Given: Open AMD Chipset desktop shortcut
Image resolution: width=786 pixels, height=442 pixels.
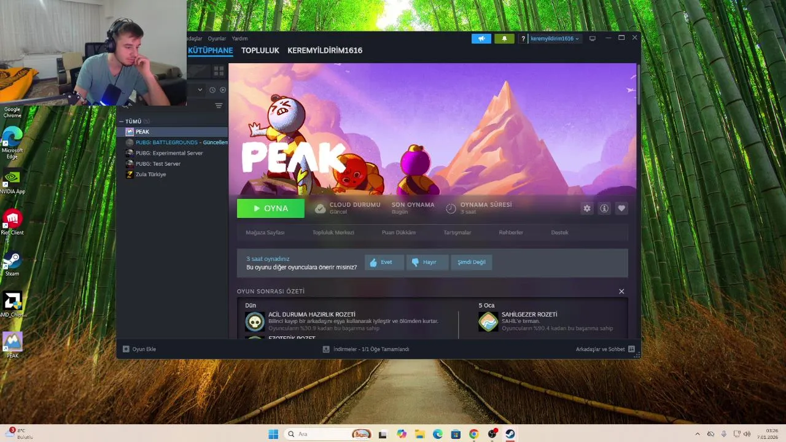Looking at the screenshot, I should [x=12, y=304].
